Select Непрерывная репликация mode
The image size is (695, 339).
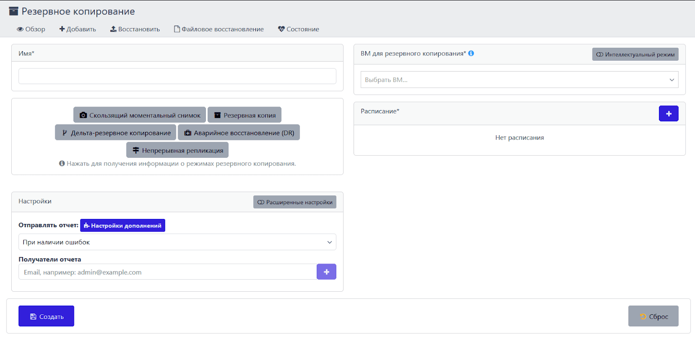pyautogui.click(x=177, y=150)
